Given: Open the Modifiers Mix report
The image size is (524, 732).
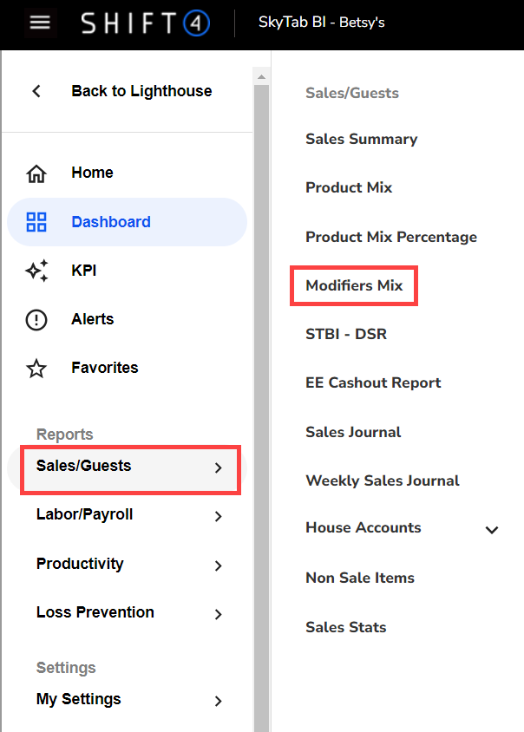Looking at the screenshot, I should [x=354, y=285].
